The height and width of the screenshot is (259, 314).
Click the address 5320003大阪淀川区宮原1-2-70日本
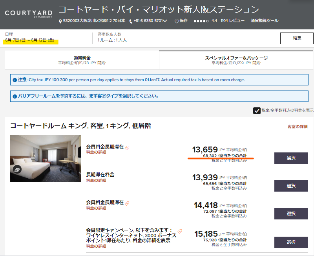pyautogui.click(x=94, y=21)
